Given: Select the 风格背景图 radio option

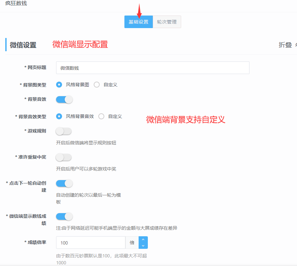Looking at the screenshot, I should tap(59, 85).
